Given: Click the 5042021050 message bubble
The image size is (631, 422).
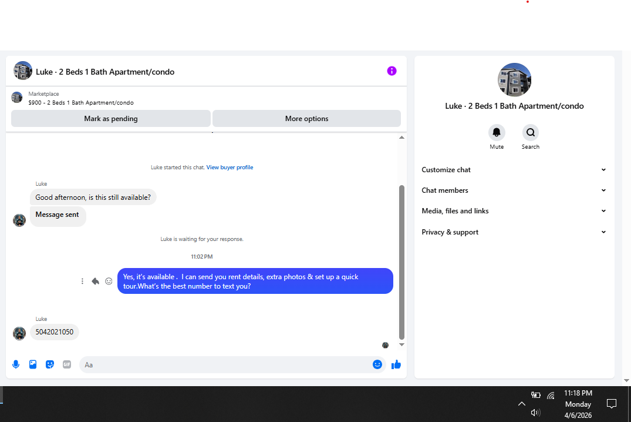Looking at the screenshot, I should (x=55, y=332).
